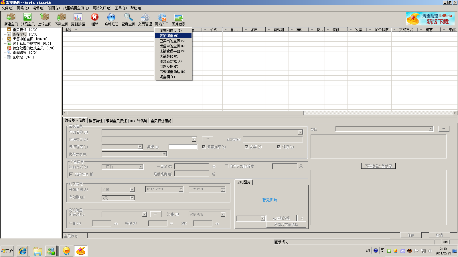Image resolution: width=458 pixels, height=257 pixels.
Task: Open the 新旧程度 dropdown
Action: coord(140,147)
